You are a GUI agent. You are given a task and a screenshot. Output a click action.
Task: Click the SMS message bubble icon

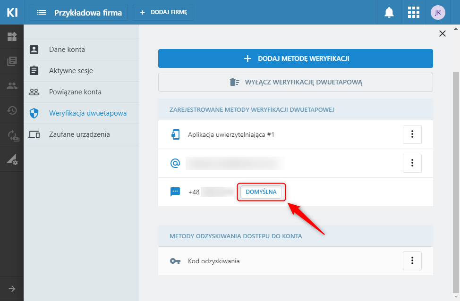pos(175,192)
